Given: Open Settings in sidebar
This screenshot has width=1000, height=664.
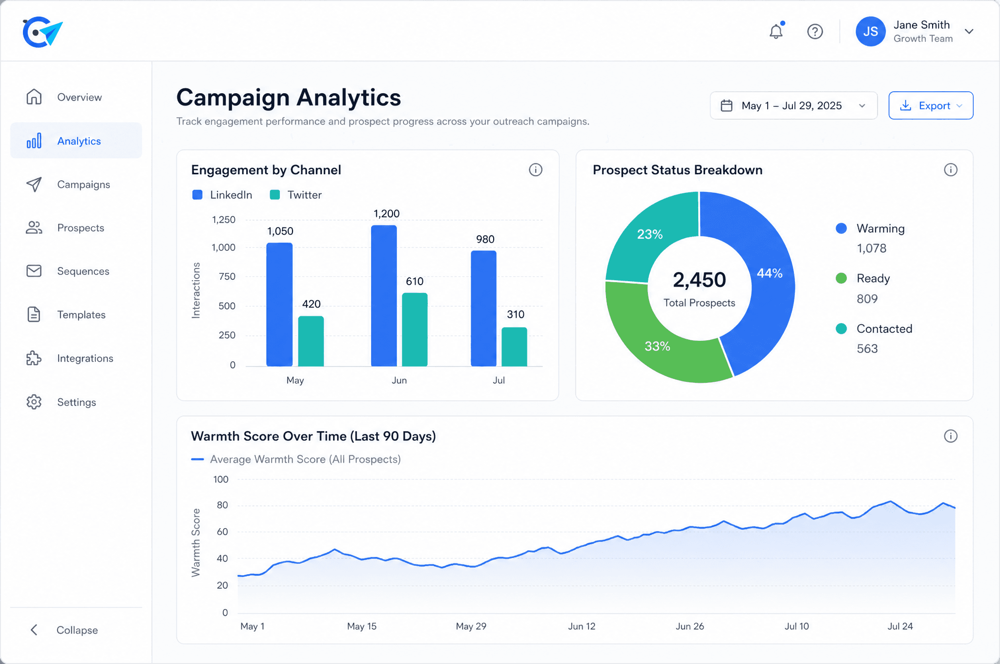Looking at the screenshot, I should [76, 402].
